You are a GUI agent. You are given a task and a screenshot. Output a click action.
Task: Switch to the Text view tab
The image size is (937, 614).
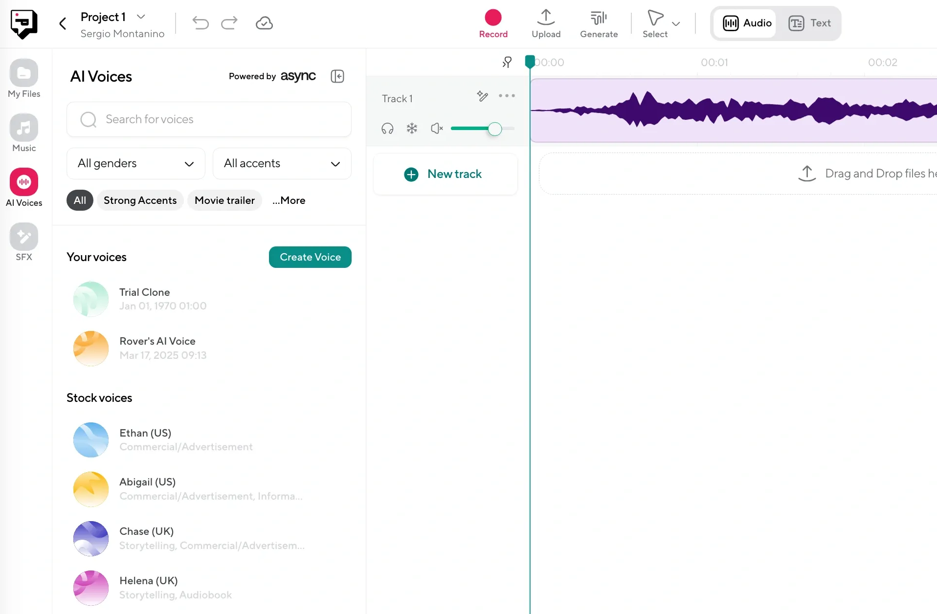[x=809, y=23]
